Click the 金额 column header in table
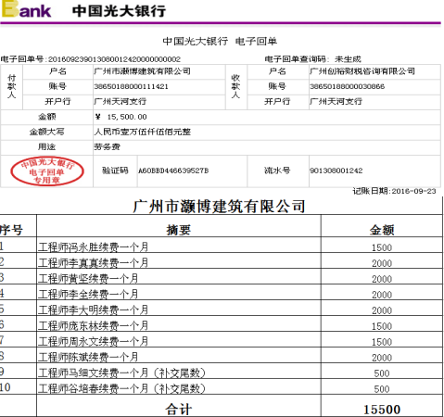This screenshot has height=417, width=444. (x=382, y=230)
